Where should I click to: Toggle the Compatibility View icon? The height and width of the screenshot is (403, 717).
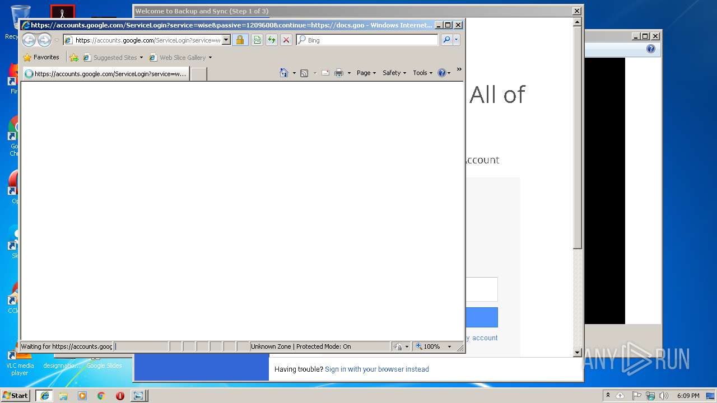[257, 40]
